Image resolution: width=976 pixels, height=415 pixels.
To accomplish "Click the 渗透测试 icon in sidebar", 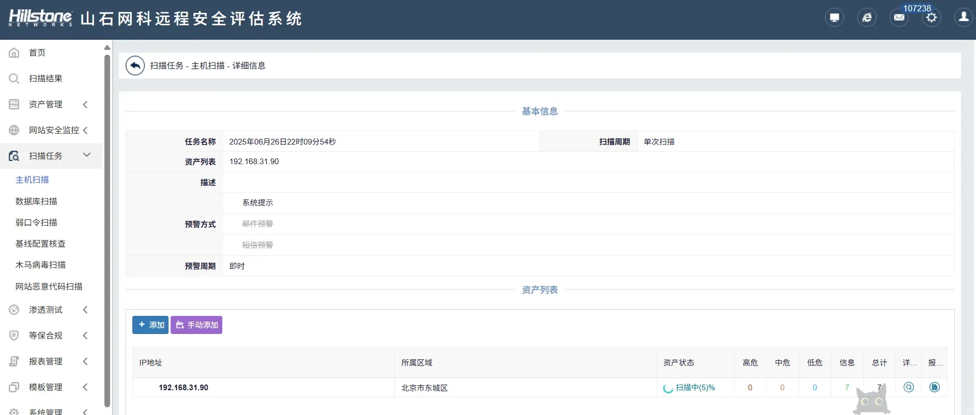I will (14, 310).
